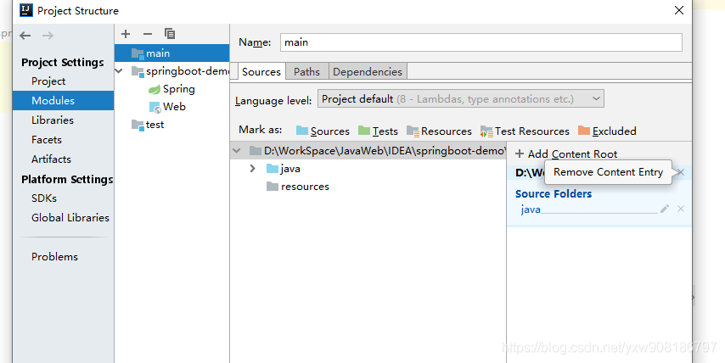Open Facets settings

click(46, 139)
